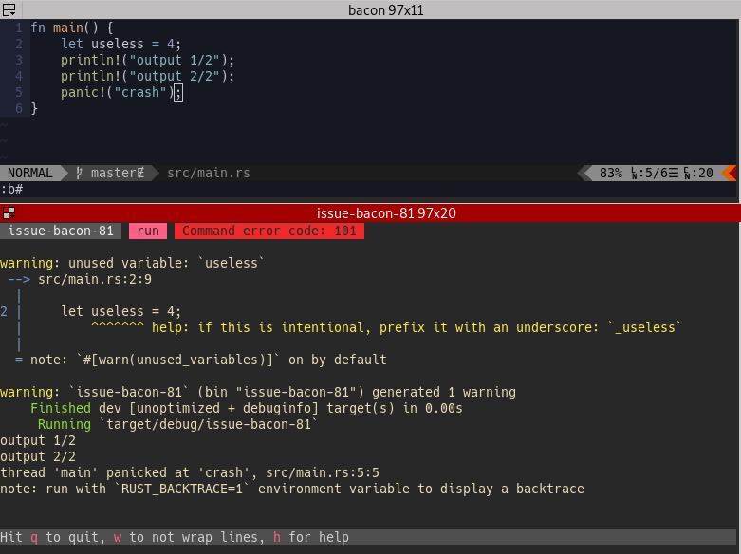Click the generated 1 warning summary line

[x=258, y=392]
